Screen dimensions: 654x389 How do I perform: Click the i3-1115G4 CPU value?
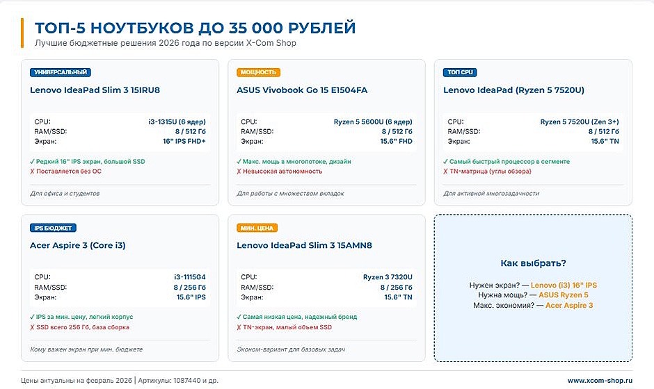point(190,277)
